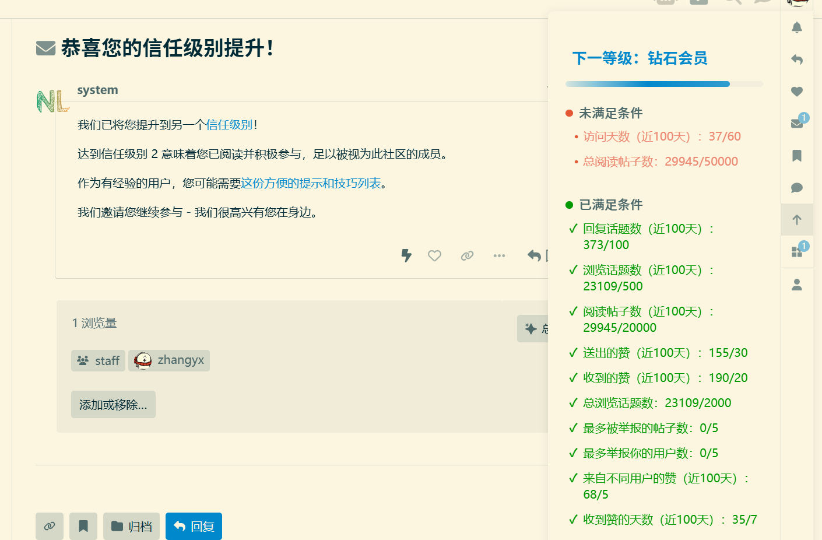Screen dimensions: 822x540
Task: Open chat bubble icon in sidebar
Action: pos(797,188)
